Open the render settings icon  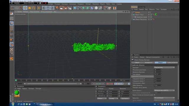click(70, 8)
